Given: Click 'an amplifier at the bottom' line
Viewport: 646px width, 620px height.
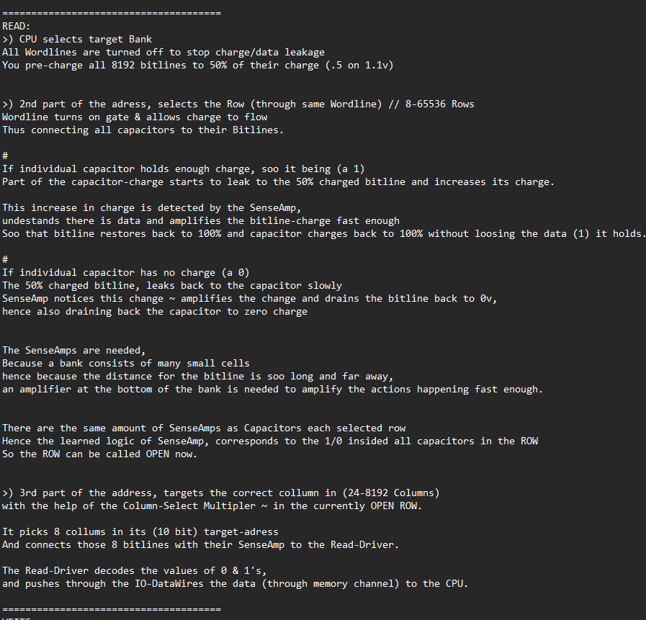Looking at the screenshot, I should (272, 390).
